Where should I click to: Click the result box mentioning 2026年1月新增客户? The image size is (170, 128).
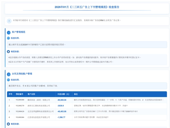(87, 45)
